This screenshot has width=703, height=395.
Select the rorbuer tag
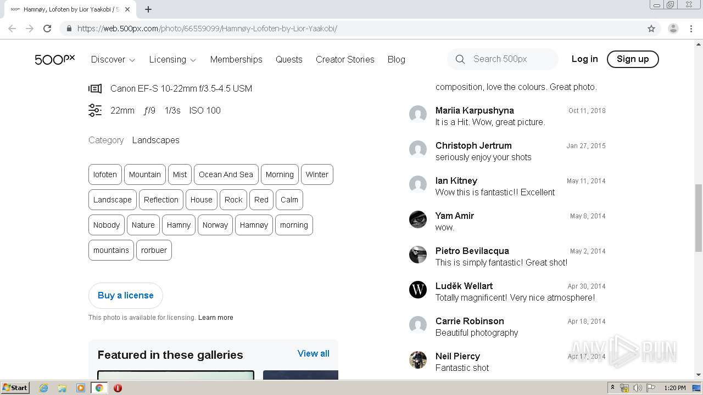coord(154,250)
